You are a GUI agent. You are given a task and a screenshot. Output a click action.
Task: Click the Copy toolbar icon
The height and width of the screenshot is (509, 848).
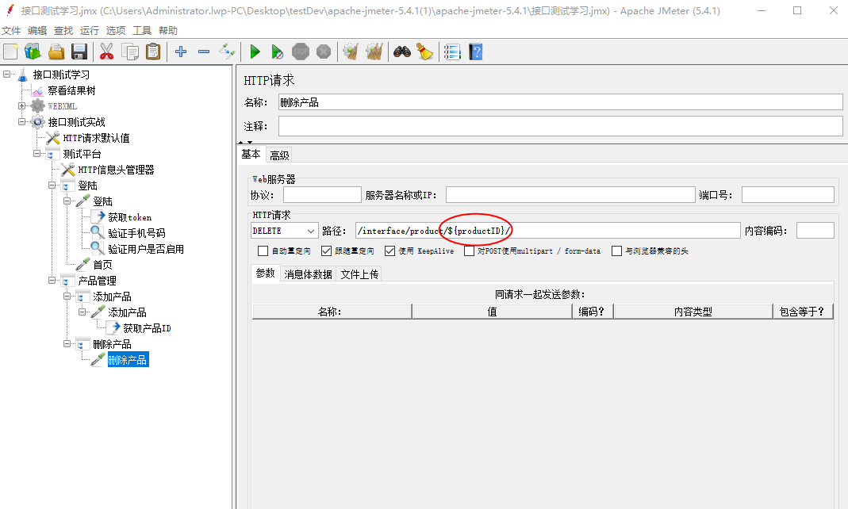(130, 52)
